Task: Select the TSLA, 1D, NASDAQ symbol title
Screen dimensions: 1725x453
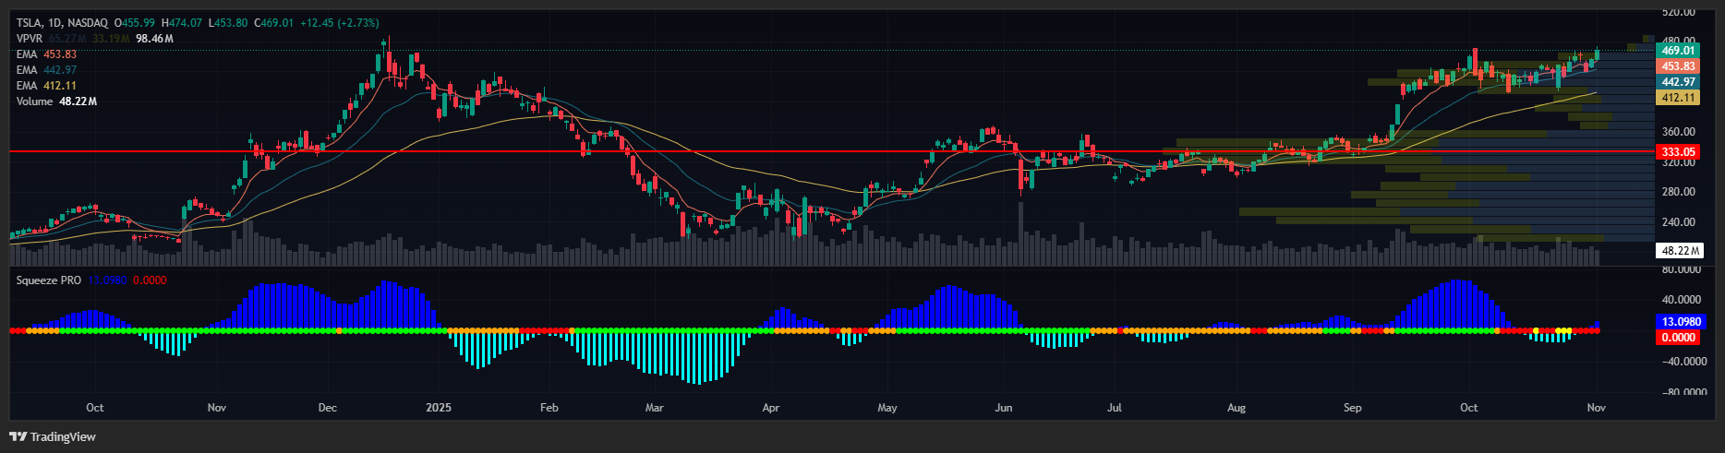Action: pyautogui.click(x=62, y=22)
